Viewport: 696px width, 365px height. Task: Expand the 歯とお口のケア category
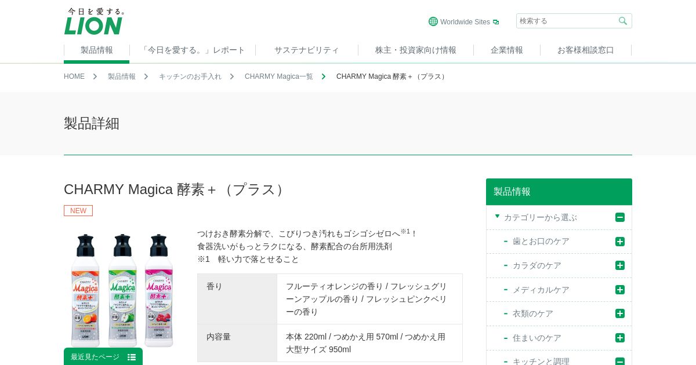tap(620, 242)
